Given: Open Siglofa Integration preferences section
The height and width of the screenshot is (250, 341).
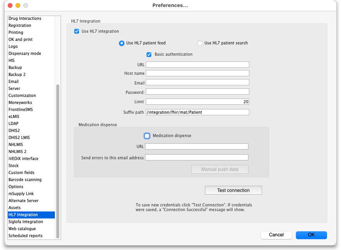Looking at the screenshot, I should (26, 222).
